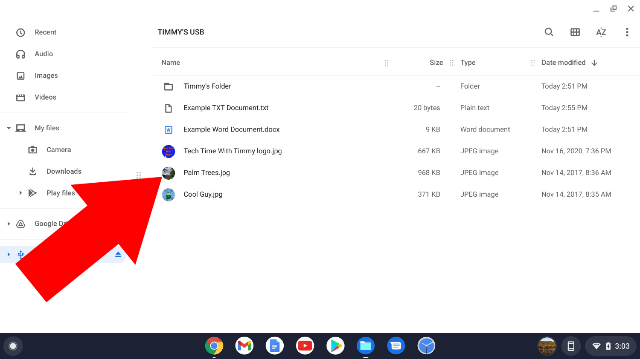Image resolution: width=640 pixels, height=359 pixels.
Task: Open the Files app from the shelf
Action: pyautogui.click(x=366, y=346)
